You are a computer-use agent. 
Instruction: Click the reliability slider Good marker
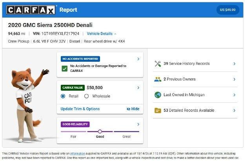tap(100, 131)
